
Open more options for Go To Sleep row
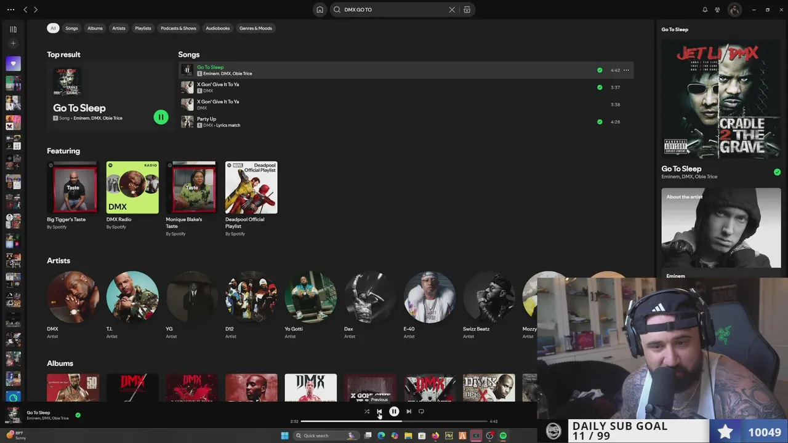626,70
